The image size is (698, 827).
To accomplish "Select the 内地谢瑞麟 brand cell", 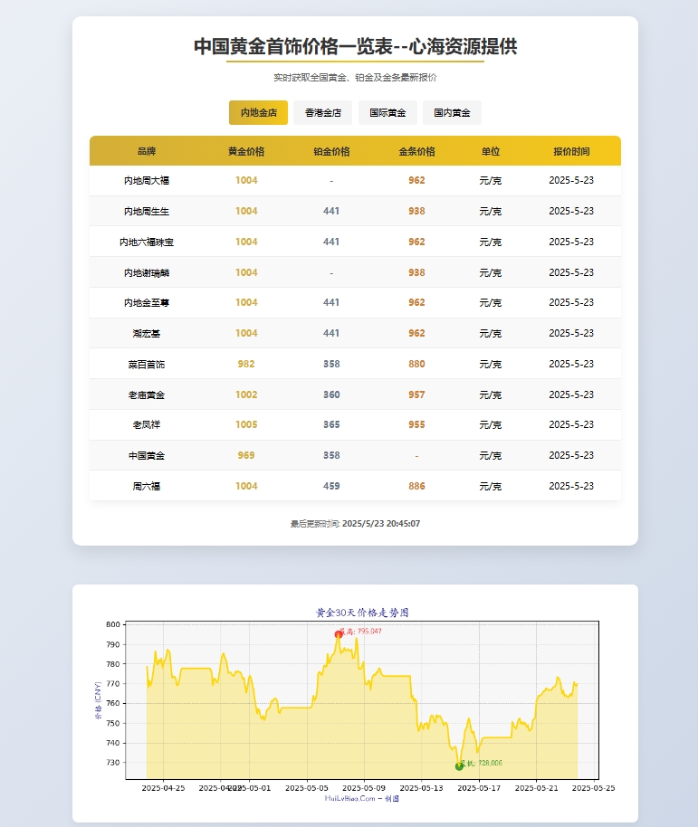I will click(147, 272).
